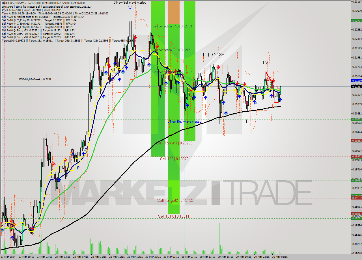Click the '27 Mar 23:15' time axis label
Screen dimensions: 362x260
pyautogui.click(x=45, y=257)
